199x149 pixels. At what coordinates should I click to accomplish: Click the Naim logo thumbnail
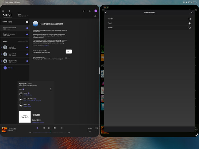25,117
